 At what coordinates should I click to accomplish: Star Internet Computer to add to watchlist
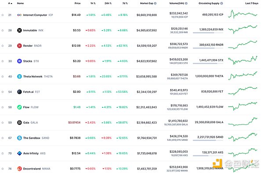coord(3,15)
